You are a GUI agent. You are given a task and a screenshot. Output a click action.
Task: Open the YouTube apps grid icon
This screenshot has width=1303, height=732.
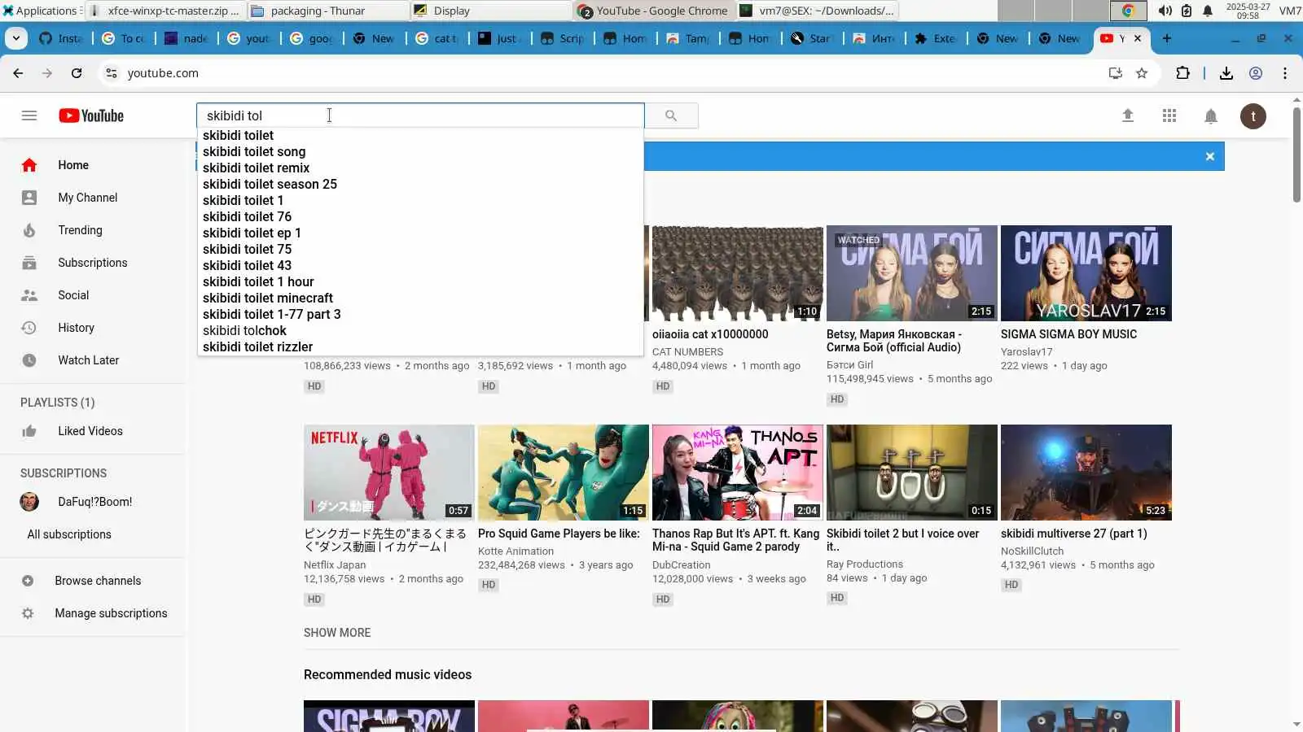pyautogui.click(x=1169, y=115)
